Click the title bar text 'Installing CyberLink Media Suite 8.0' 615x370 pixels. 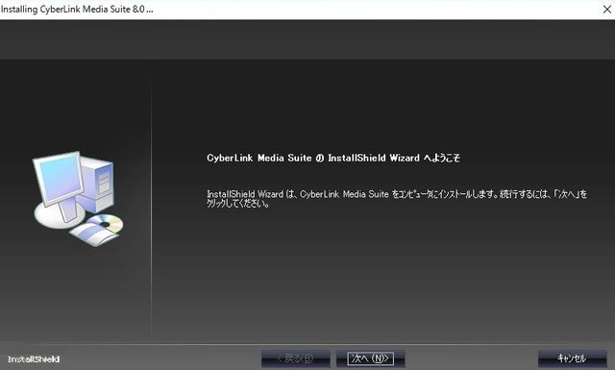click(x=77, y=9)
